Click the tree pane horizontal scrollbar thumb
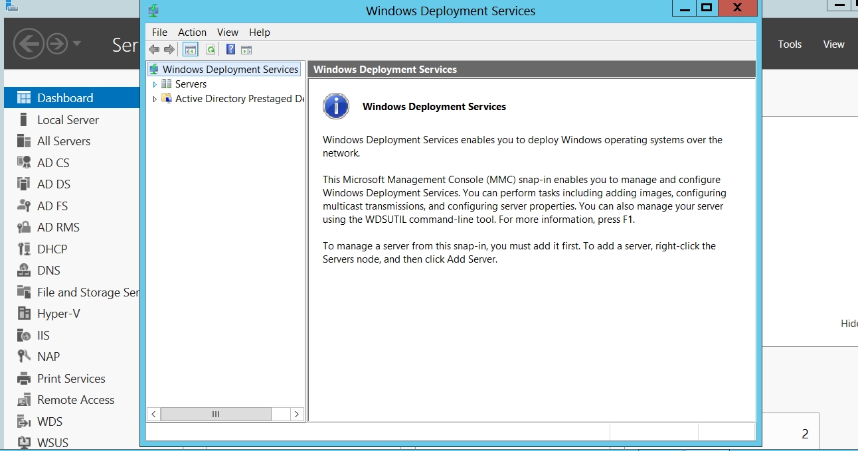The width and height of the screenshot is (858, 451). [x=215, y=414]
